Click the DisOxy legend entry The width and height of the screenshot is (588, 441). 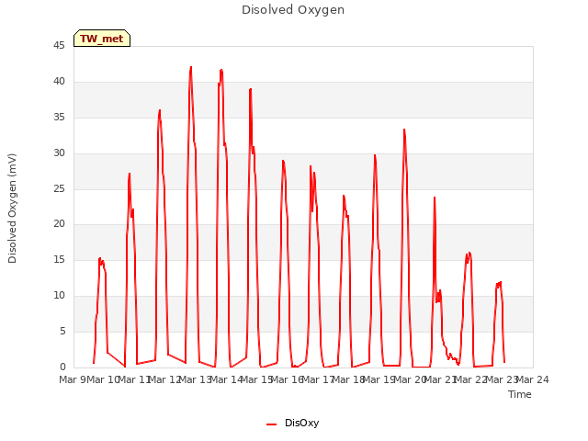point(293,423)
